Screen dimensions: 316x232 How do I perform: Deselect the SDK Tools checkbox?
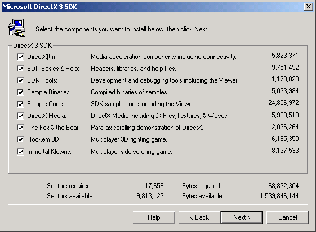pyautogui.click(x=20, y=80)
